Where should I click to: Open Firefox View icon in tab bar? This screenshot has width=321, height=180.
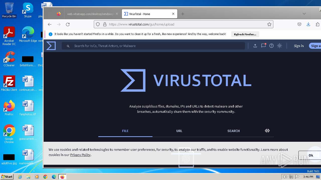59,14
